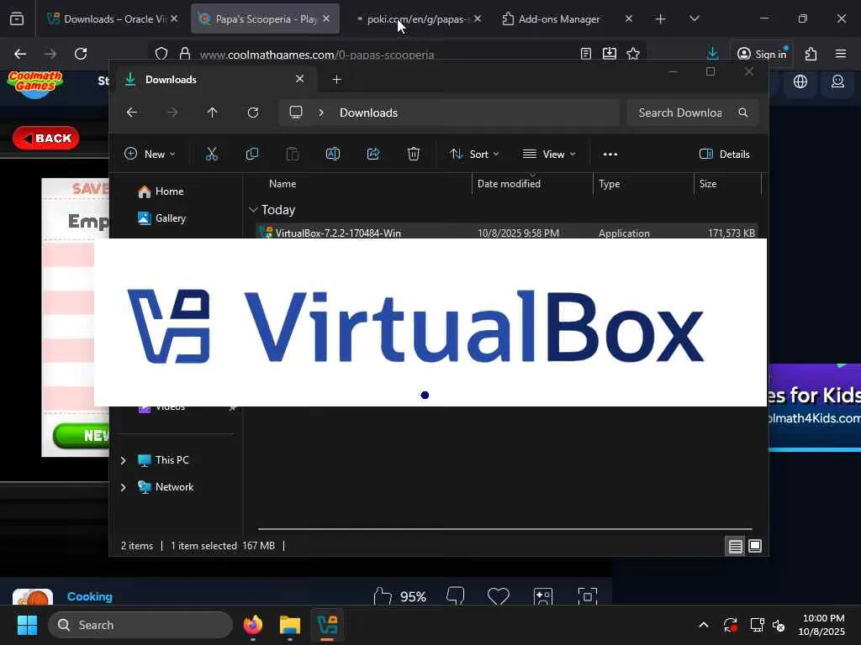Switch to large thumbnails view icon
The image size is (861, 645).
(x=755, y=546)
